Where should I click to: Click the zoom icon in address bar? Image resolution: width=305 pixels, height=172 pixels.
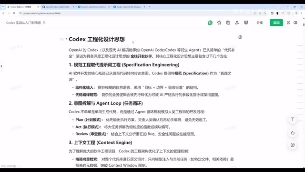(x=260, y=13)
